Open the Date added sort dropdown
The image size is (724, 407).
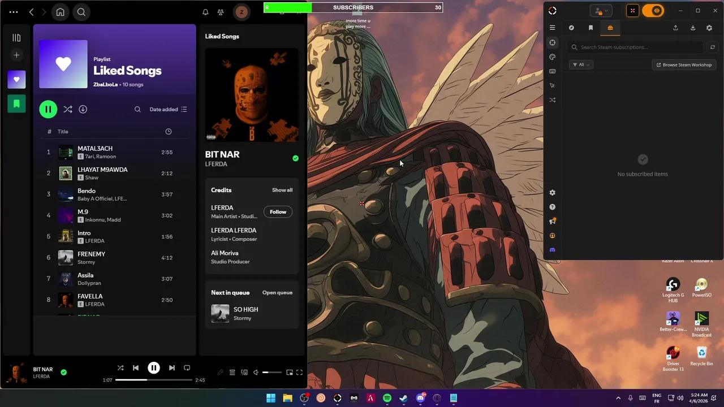[168, 109]
